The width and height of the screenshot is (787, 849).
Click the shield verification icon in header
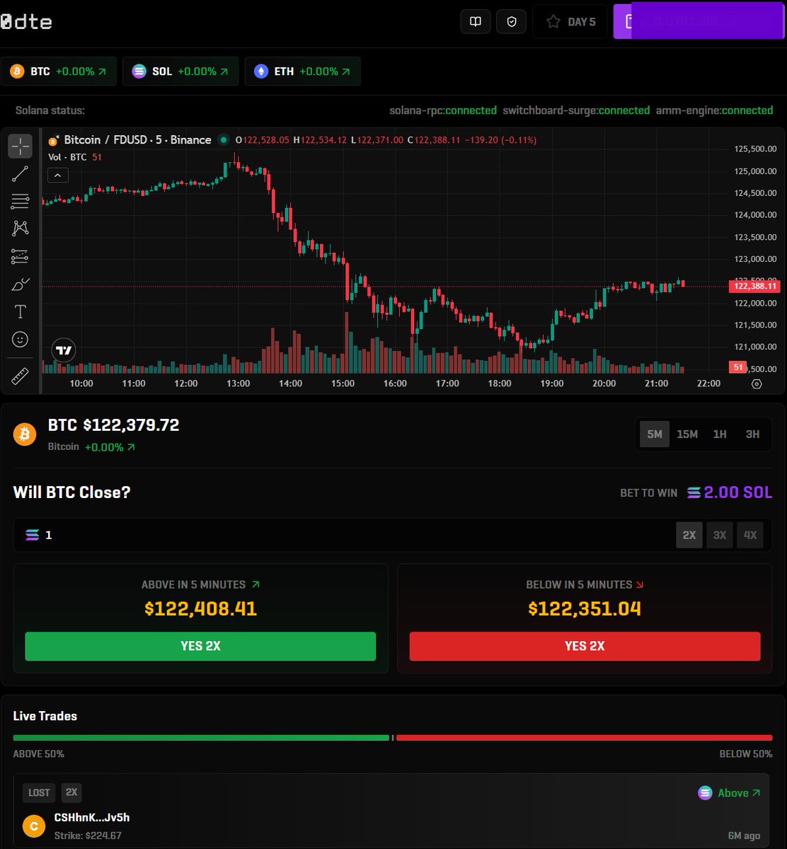[x=511, y=21]
